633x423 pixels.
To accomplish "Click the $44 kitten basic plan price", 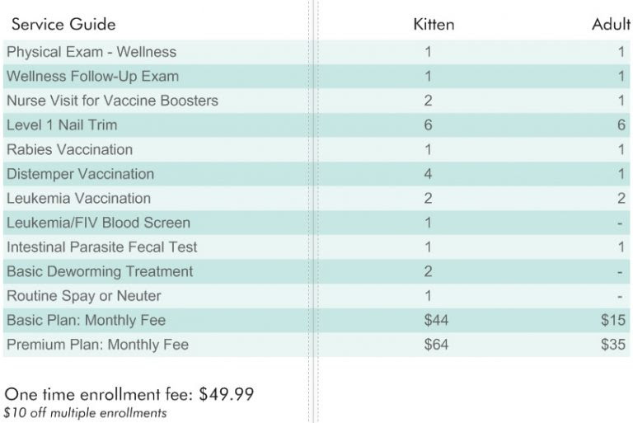I will coord(436,321).
